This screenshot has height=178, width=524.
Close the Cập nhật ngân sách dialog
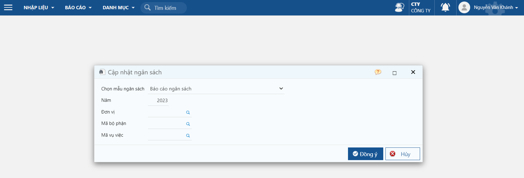(x=413, y=72)
